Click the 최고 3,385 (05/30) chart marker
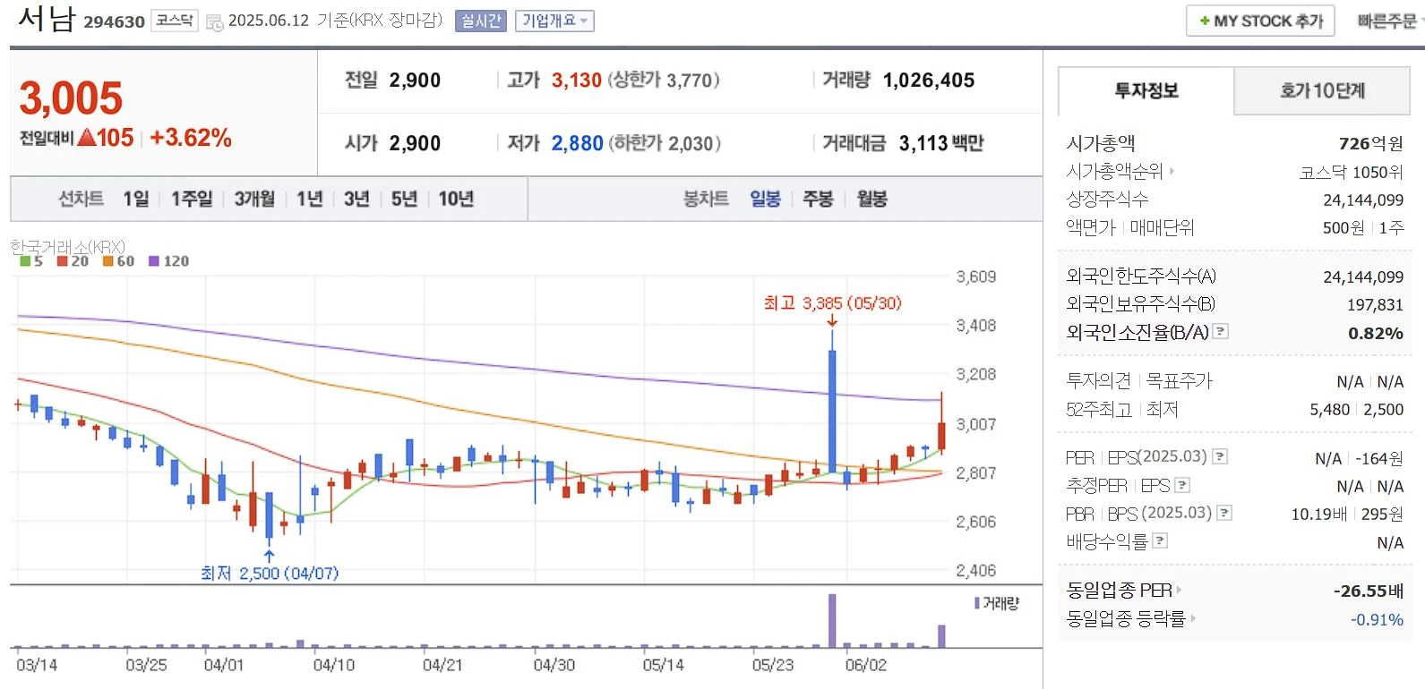Viewport: 1425px width, 689px height. click(x=832, y=303)
